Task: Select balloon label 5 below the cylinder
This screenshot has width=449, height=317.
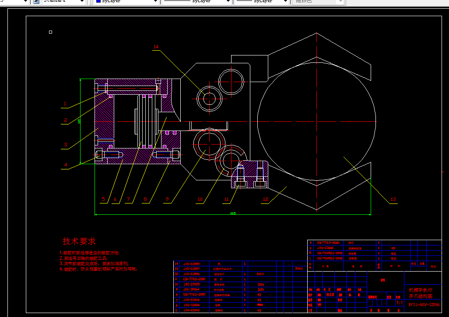Action: (x=103, y=199)
